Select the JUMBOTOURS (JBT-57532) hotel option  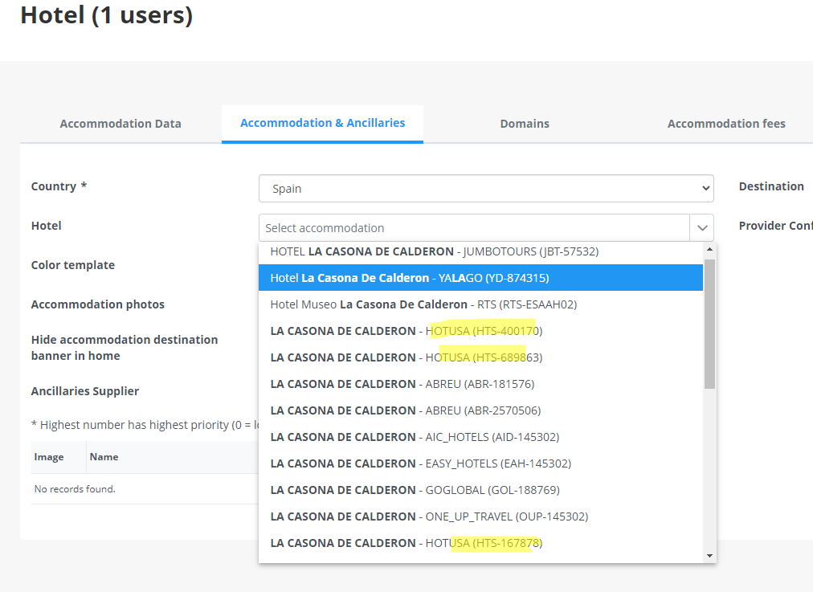tap(434, 251)
